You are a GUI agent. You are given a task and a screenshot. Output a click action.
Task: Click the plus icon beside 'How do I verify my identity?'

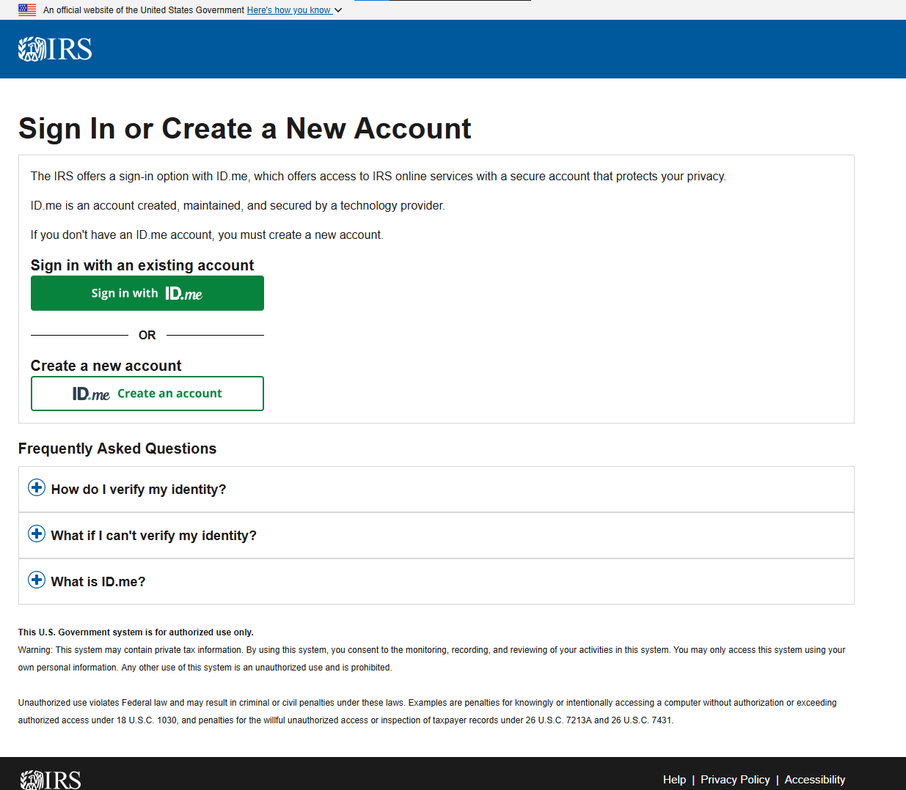coord(37,487)
